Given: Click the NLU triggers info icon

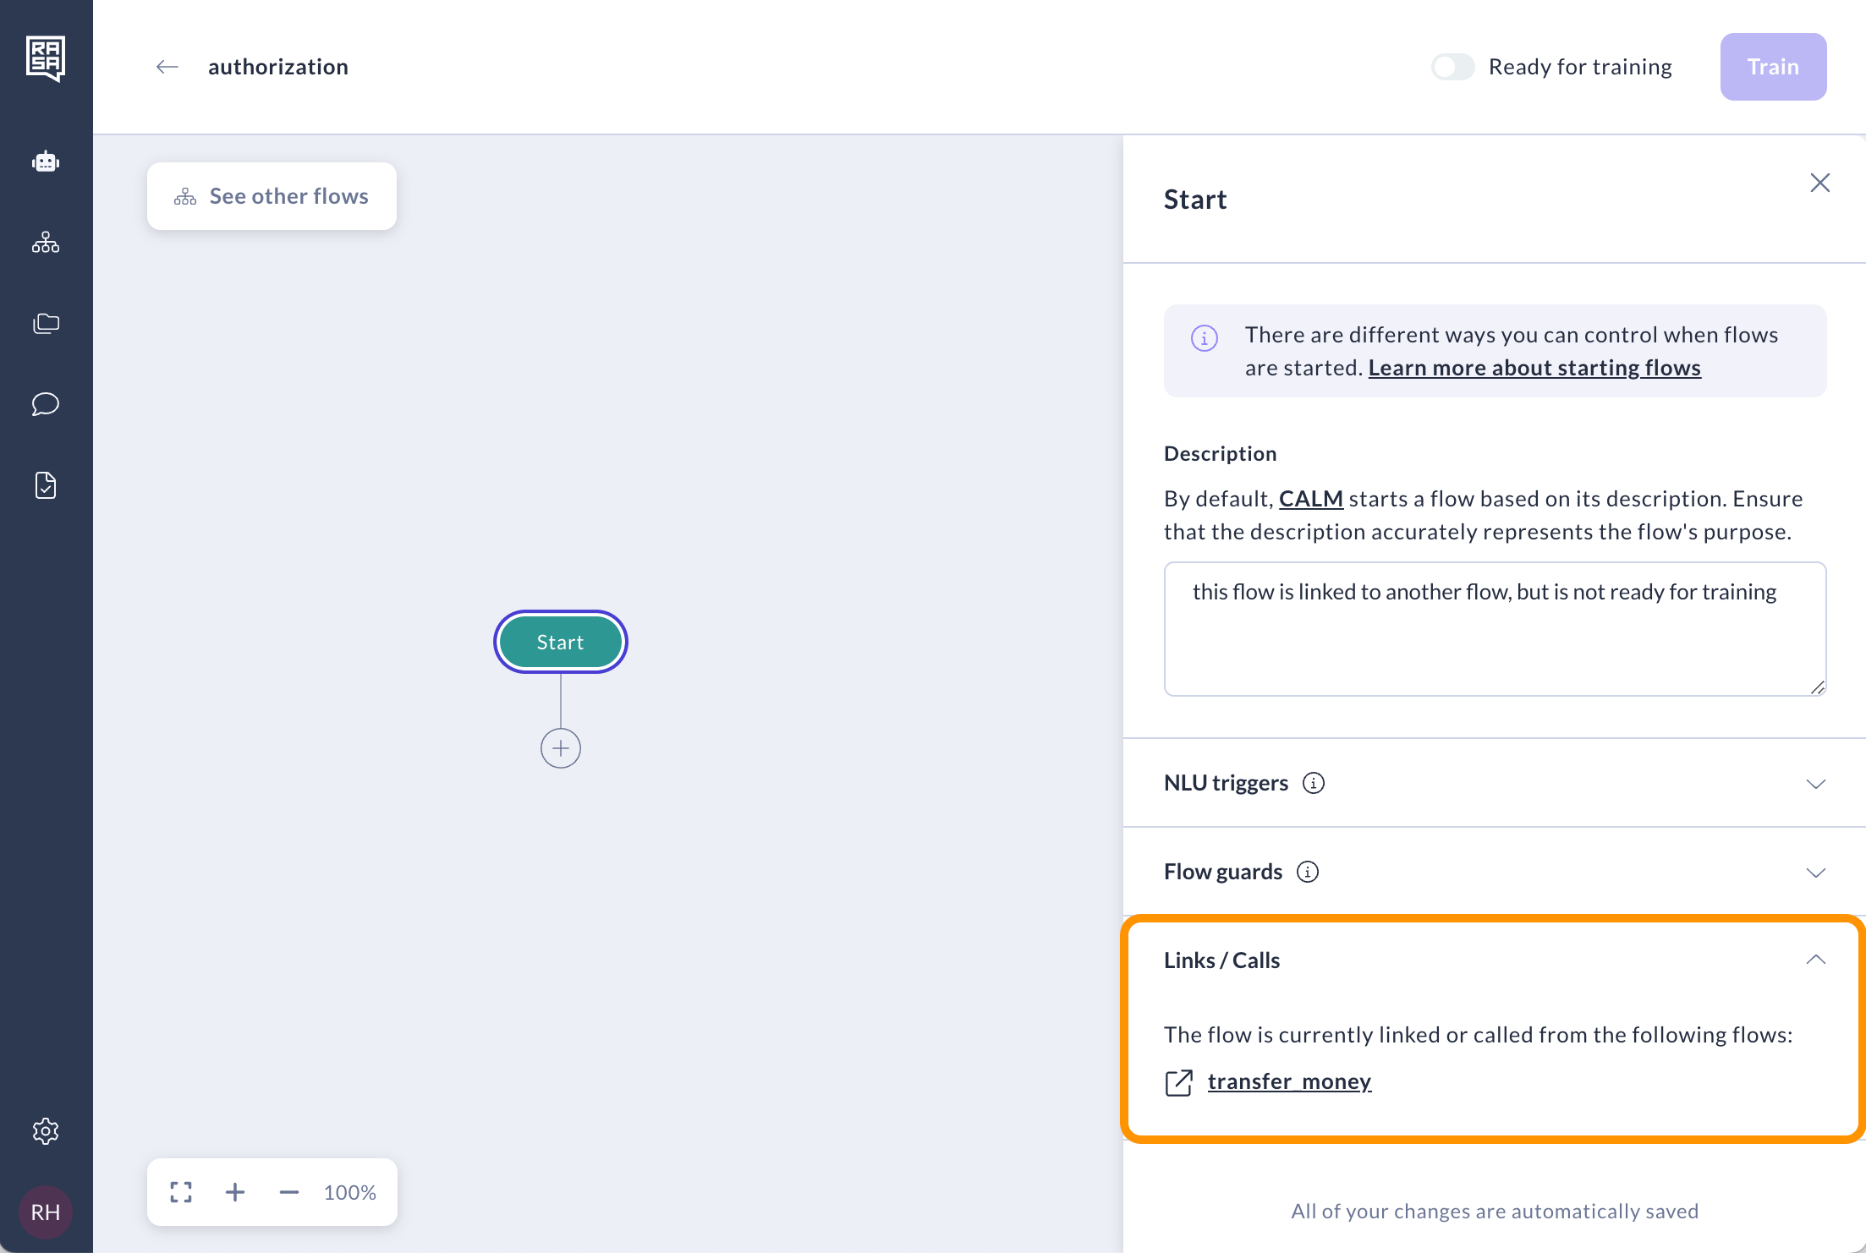Looking at the screenshot, I should (x=1313, y=783).
